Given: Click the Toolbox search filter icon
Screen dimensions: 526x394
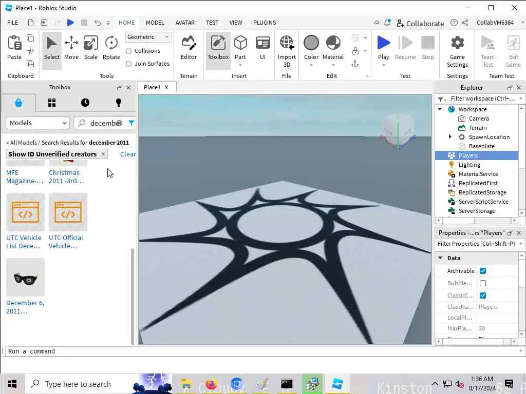Looking at the screenshot, I should tap(131, 123).
